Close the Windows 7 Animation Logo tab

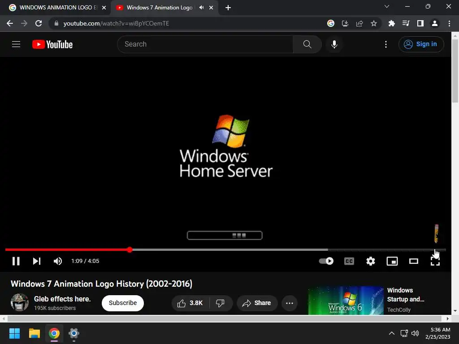(211, 8)
